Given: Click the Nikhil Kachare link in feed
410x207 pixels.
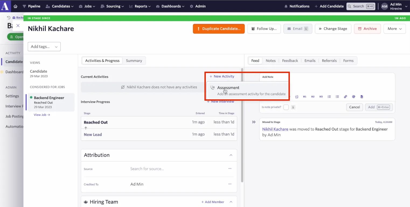Looking at the screenshot, I should click(275, 129).
